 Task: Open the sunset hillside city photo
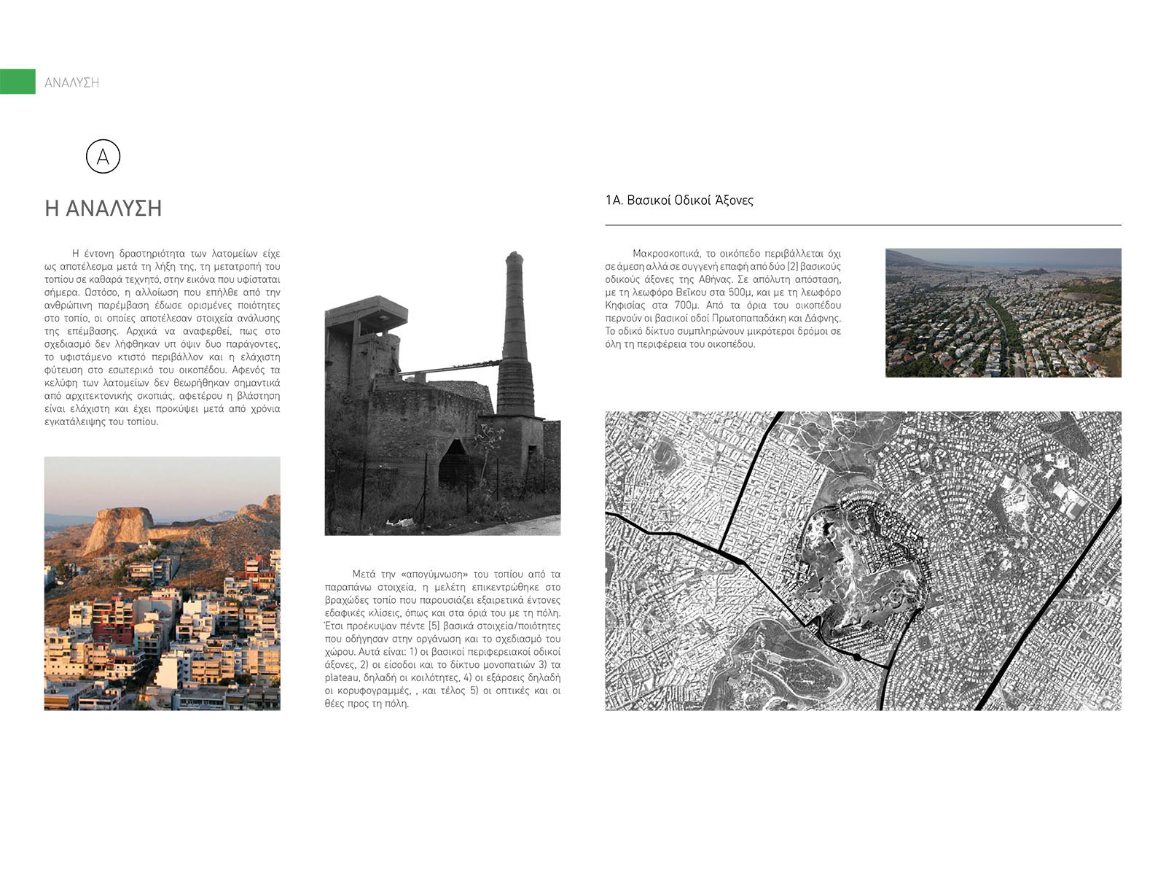click(x=162, y=583)
